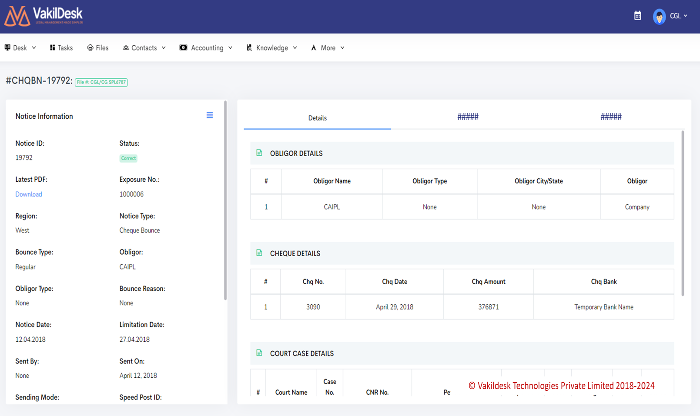Click the Files menu icon
The image size is (700, 416).
(90, 47)
